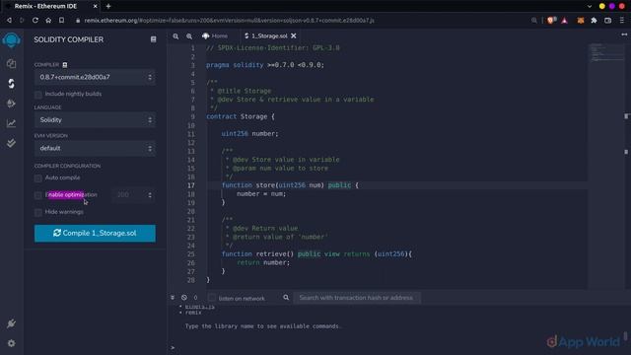Screen dimensions: 631x355
Task: Open Remix settings gear icon
Action: 11,343
